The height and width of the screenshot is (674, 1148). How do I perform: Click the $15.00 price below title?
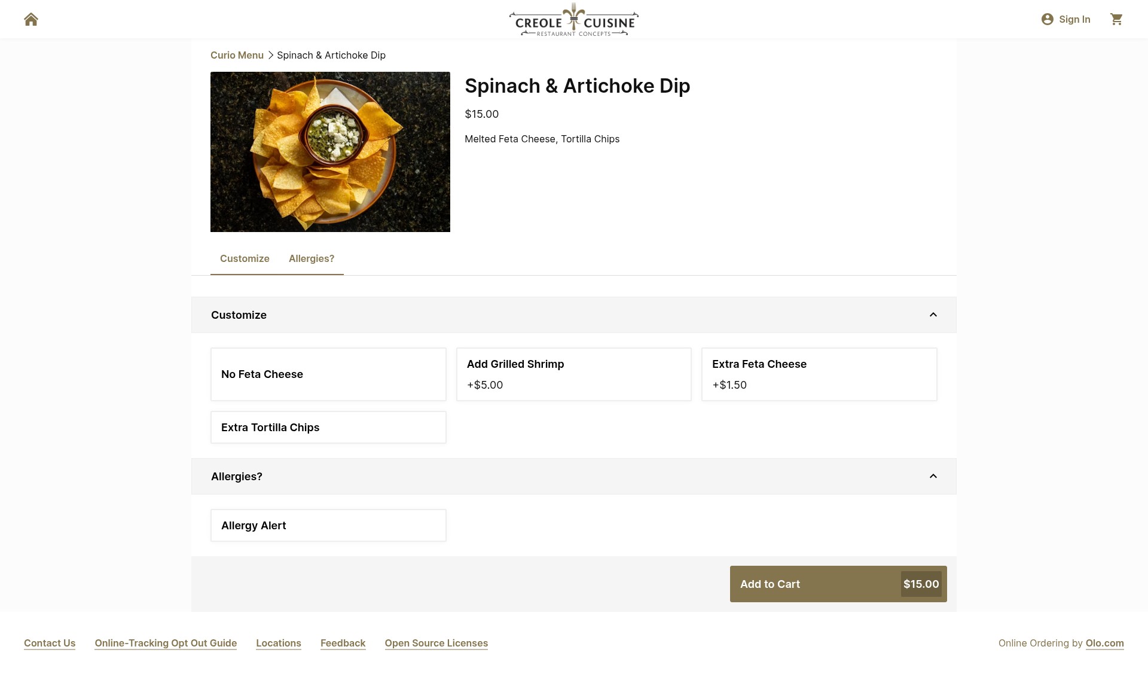click(x=481, y=114)
